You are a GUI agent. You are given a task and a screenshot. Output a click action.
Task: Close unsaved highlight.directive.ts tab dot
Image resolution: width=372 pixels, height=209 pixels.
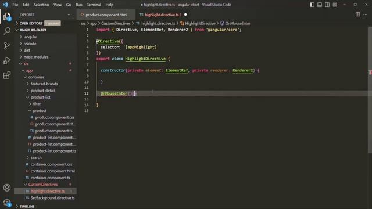(185, 15)
